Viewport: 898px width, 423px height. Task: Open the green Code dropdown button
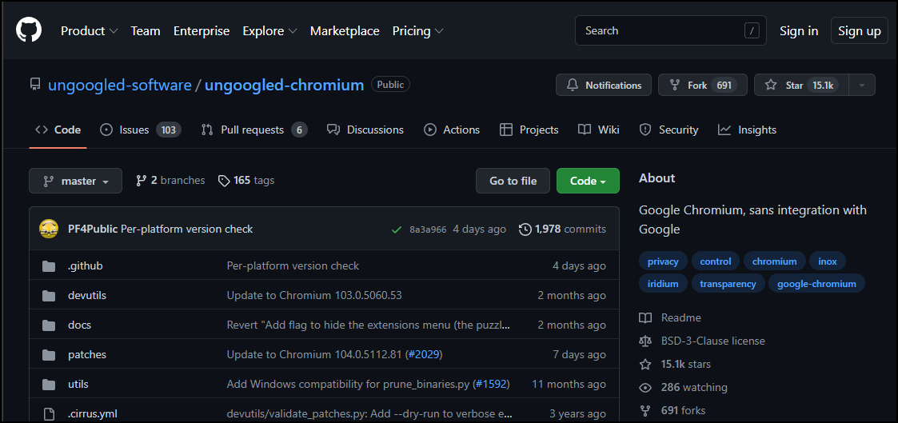588,181
